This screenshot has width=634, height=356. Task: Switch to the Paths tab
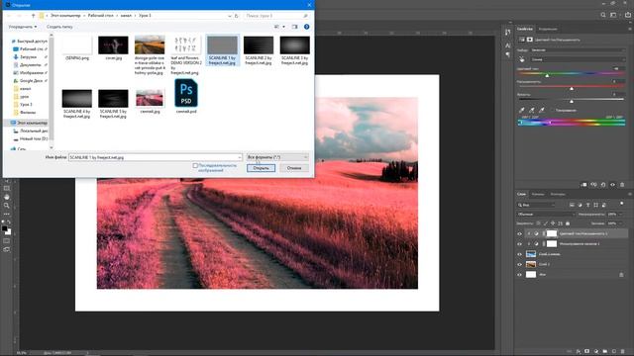coord(558,194)
